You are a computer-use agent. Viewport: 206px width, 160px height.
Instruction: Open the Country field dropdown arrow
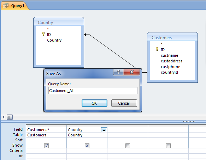click(x=104, y=130)
